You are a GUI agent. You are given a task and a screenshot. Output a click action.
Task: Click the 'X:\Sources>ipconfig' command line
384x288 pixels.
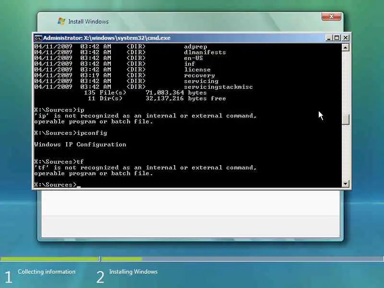click(x=71, y=133)
